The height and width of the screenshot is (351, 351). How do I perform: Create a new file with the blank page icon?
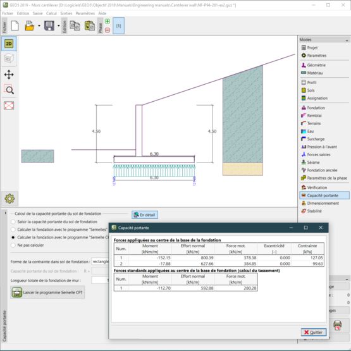tap(15, 25)
